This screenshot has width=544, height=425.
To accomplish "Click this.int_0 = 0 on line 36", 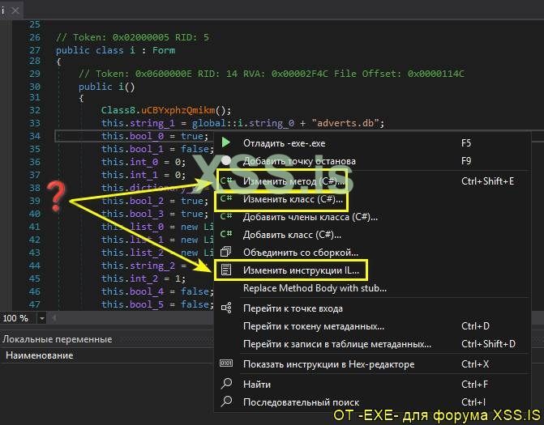I will tap(143, 162).
